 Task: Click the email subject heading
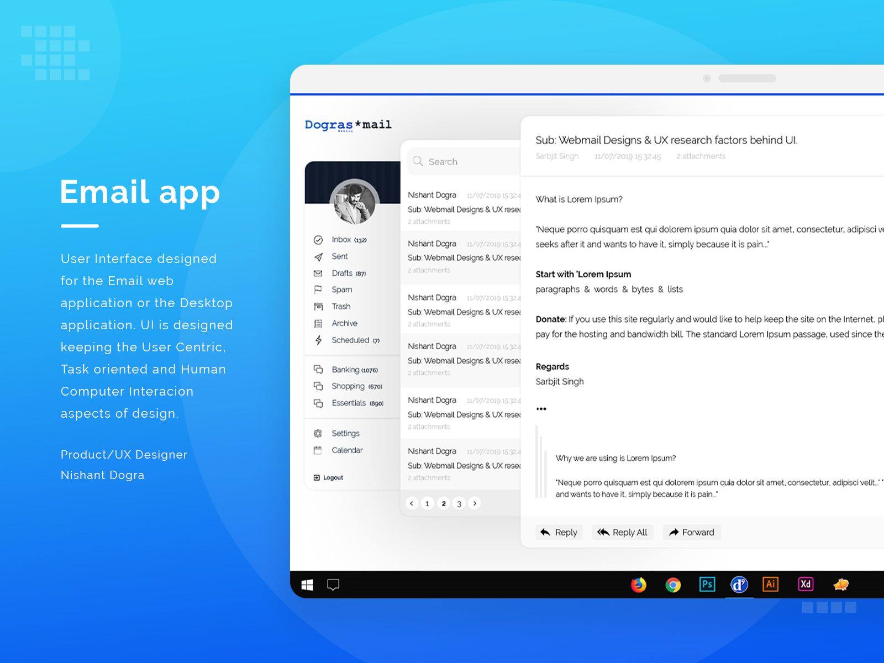pos(666,140)
